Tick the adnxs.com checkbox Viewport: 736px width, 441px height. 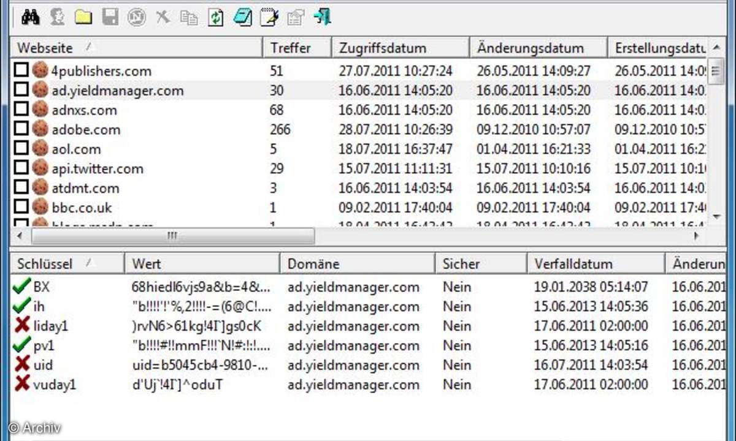(21, 109)
